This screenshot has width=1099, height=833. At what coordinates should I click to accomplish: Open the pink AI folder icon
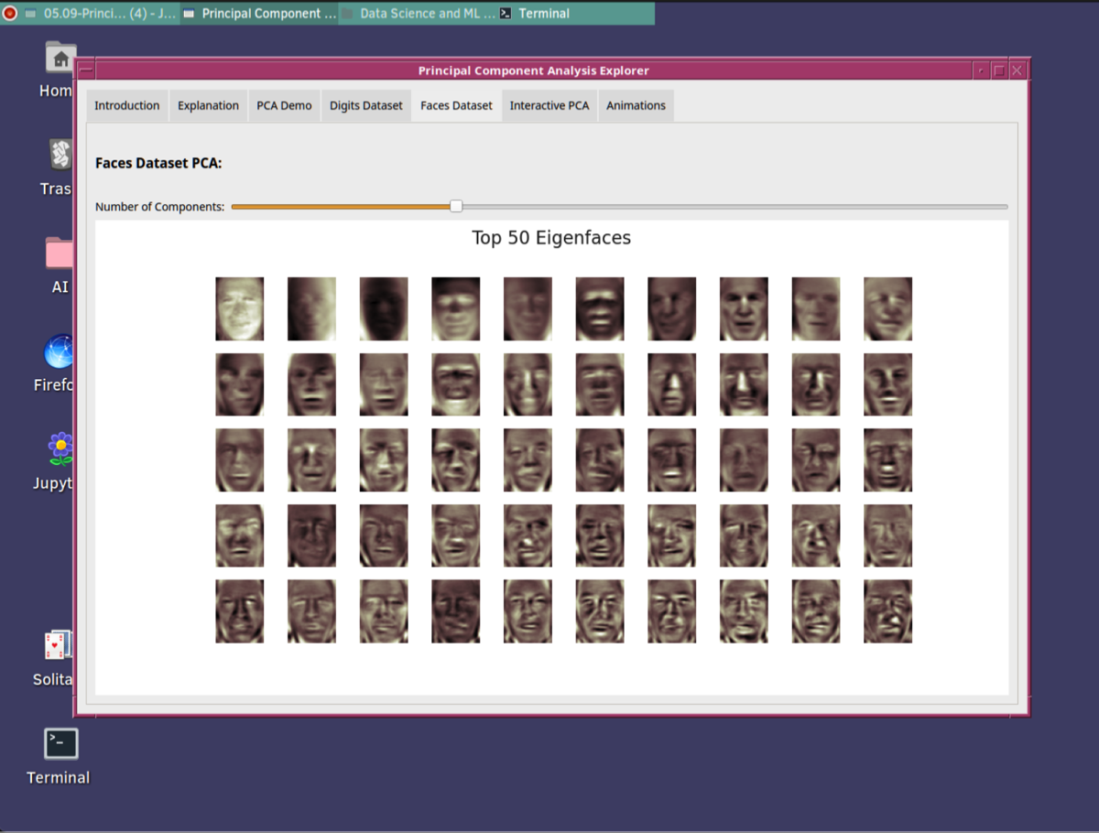[60, 254]
